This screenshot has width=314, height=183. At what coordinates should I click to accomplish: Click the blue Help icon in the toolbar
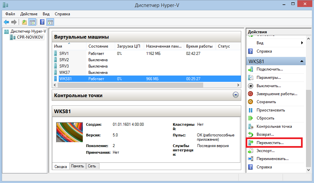42,22
